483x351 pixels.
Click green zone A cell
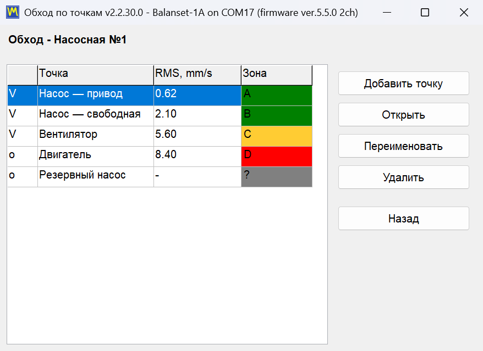pos(277,96)
